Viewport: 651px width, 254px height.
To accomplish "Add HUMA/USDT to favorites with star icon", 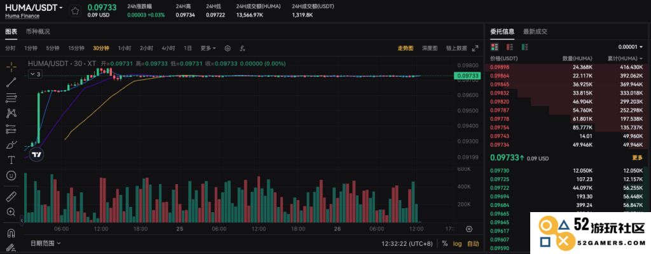I will click(x=75, y=11).
